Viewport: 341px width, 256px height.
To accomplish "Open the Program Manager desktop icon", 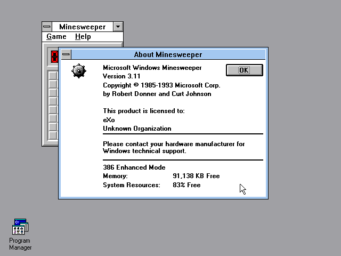I will point(20,227).
